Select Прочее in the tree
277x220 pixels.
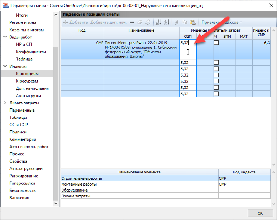(17, 154)
